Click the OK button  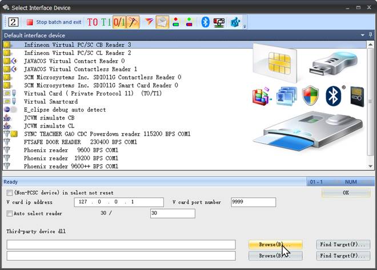click(346, 193)
